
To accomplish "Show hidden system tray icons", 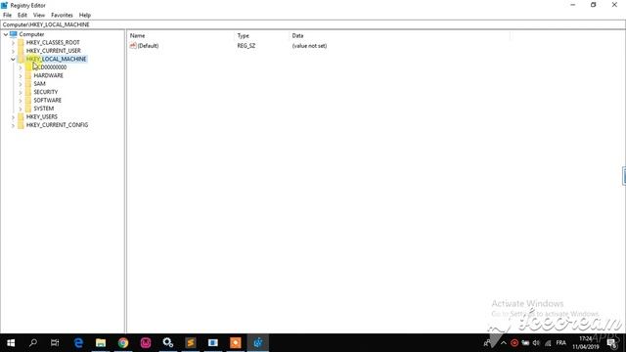I will [x=504, y=343].
